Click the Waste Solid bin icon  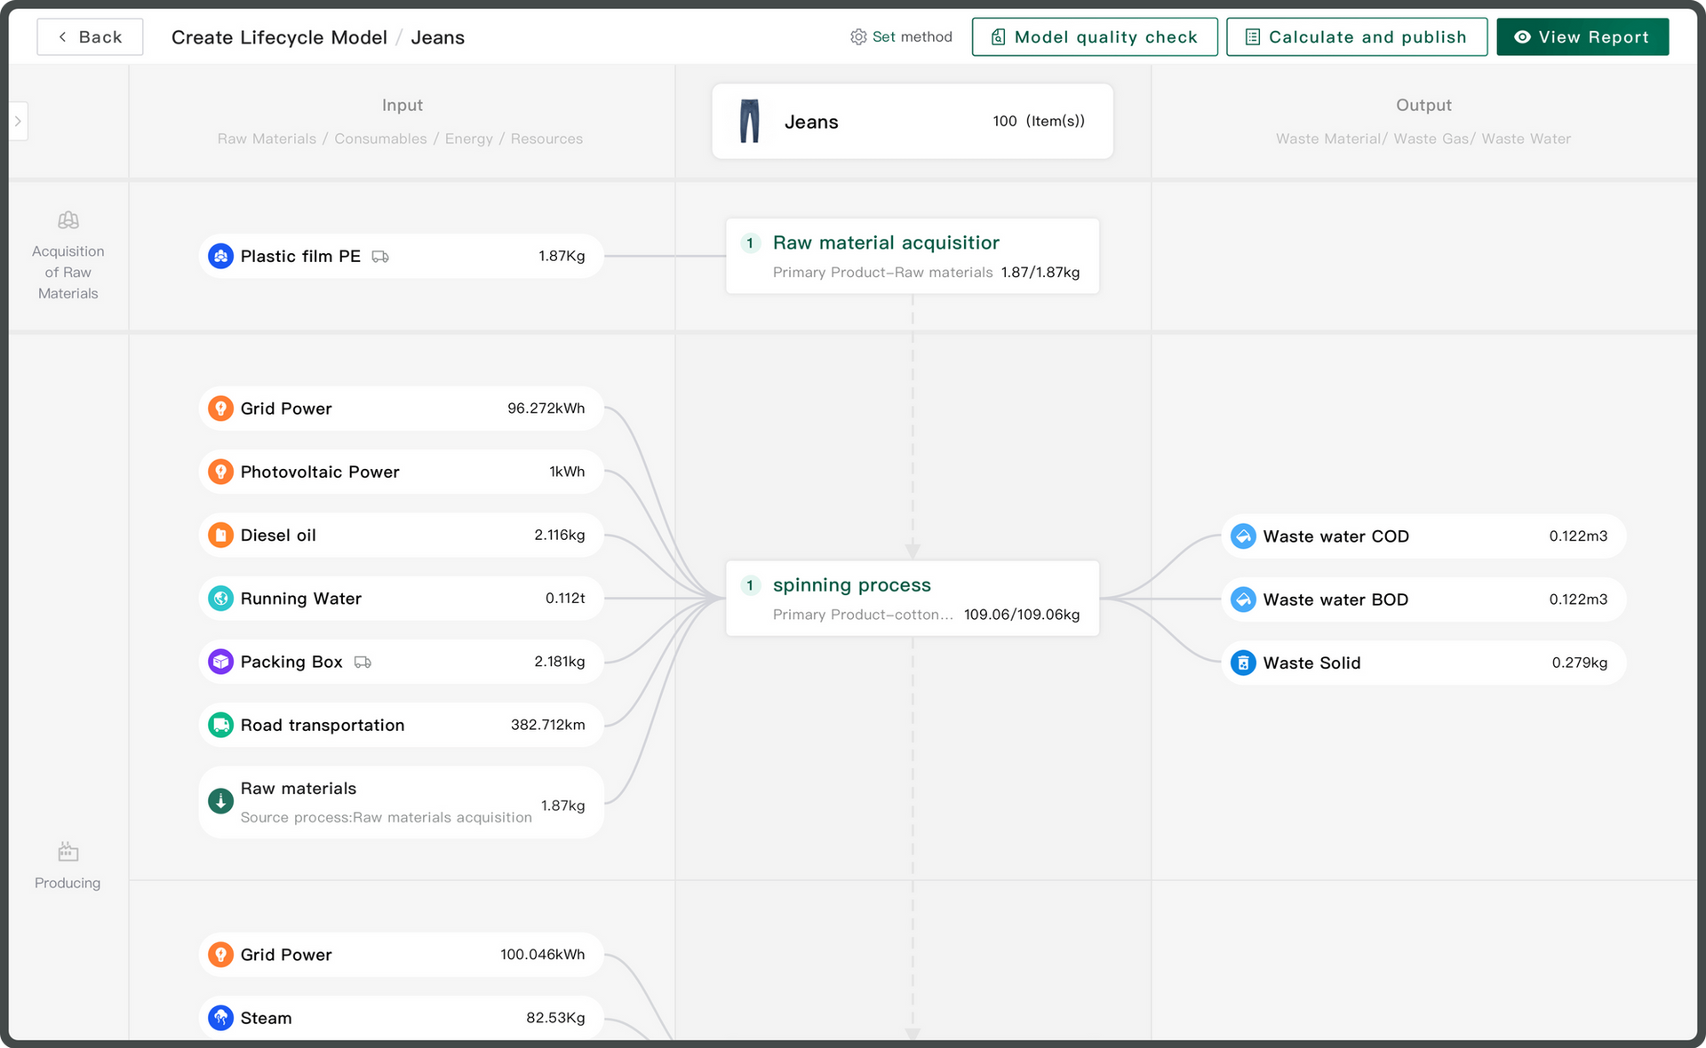click(1243, 663)
